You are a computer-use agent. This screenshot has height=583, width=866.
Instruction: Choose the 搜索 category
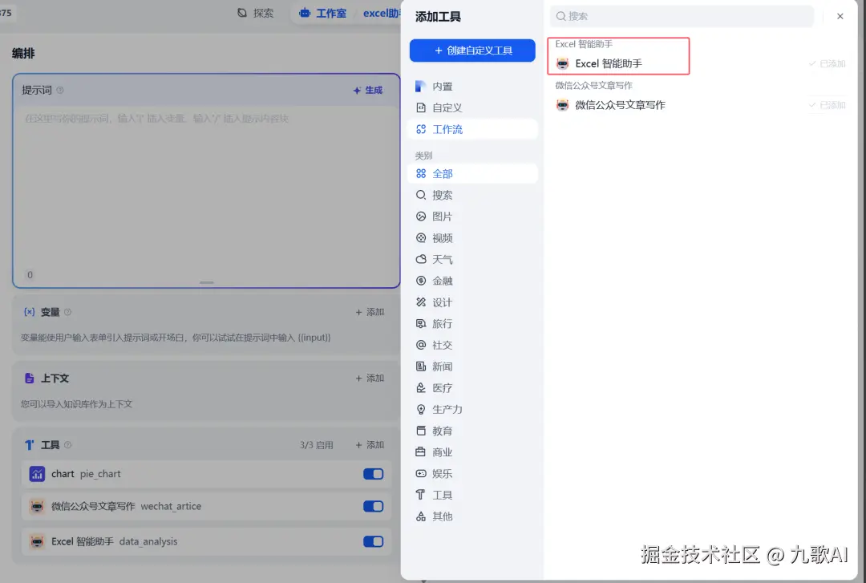(472, 195)
